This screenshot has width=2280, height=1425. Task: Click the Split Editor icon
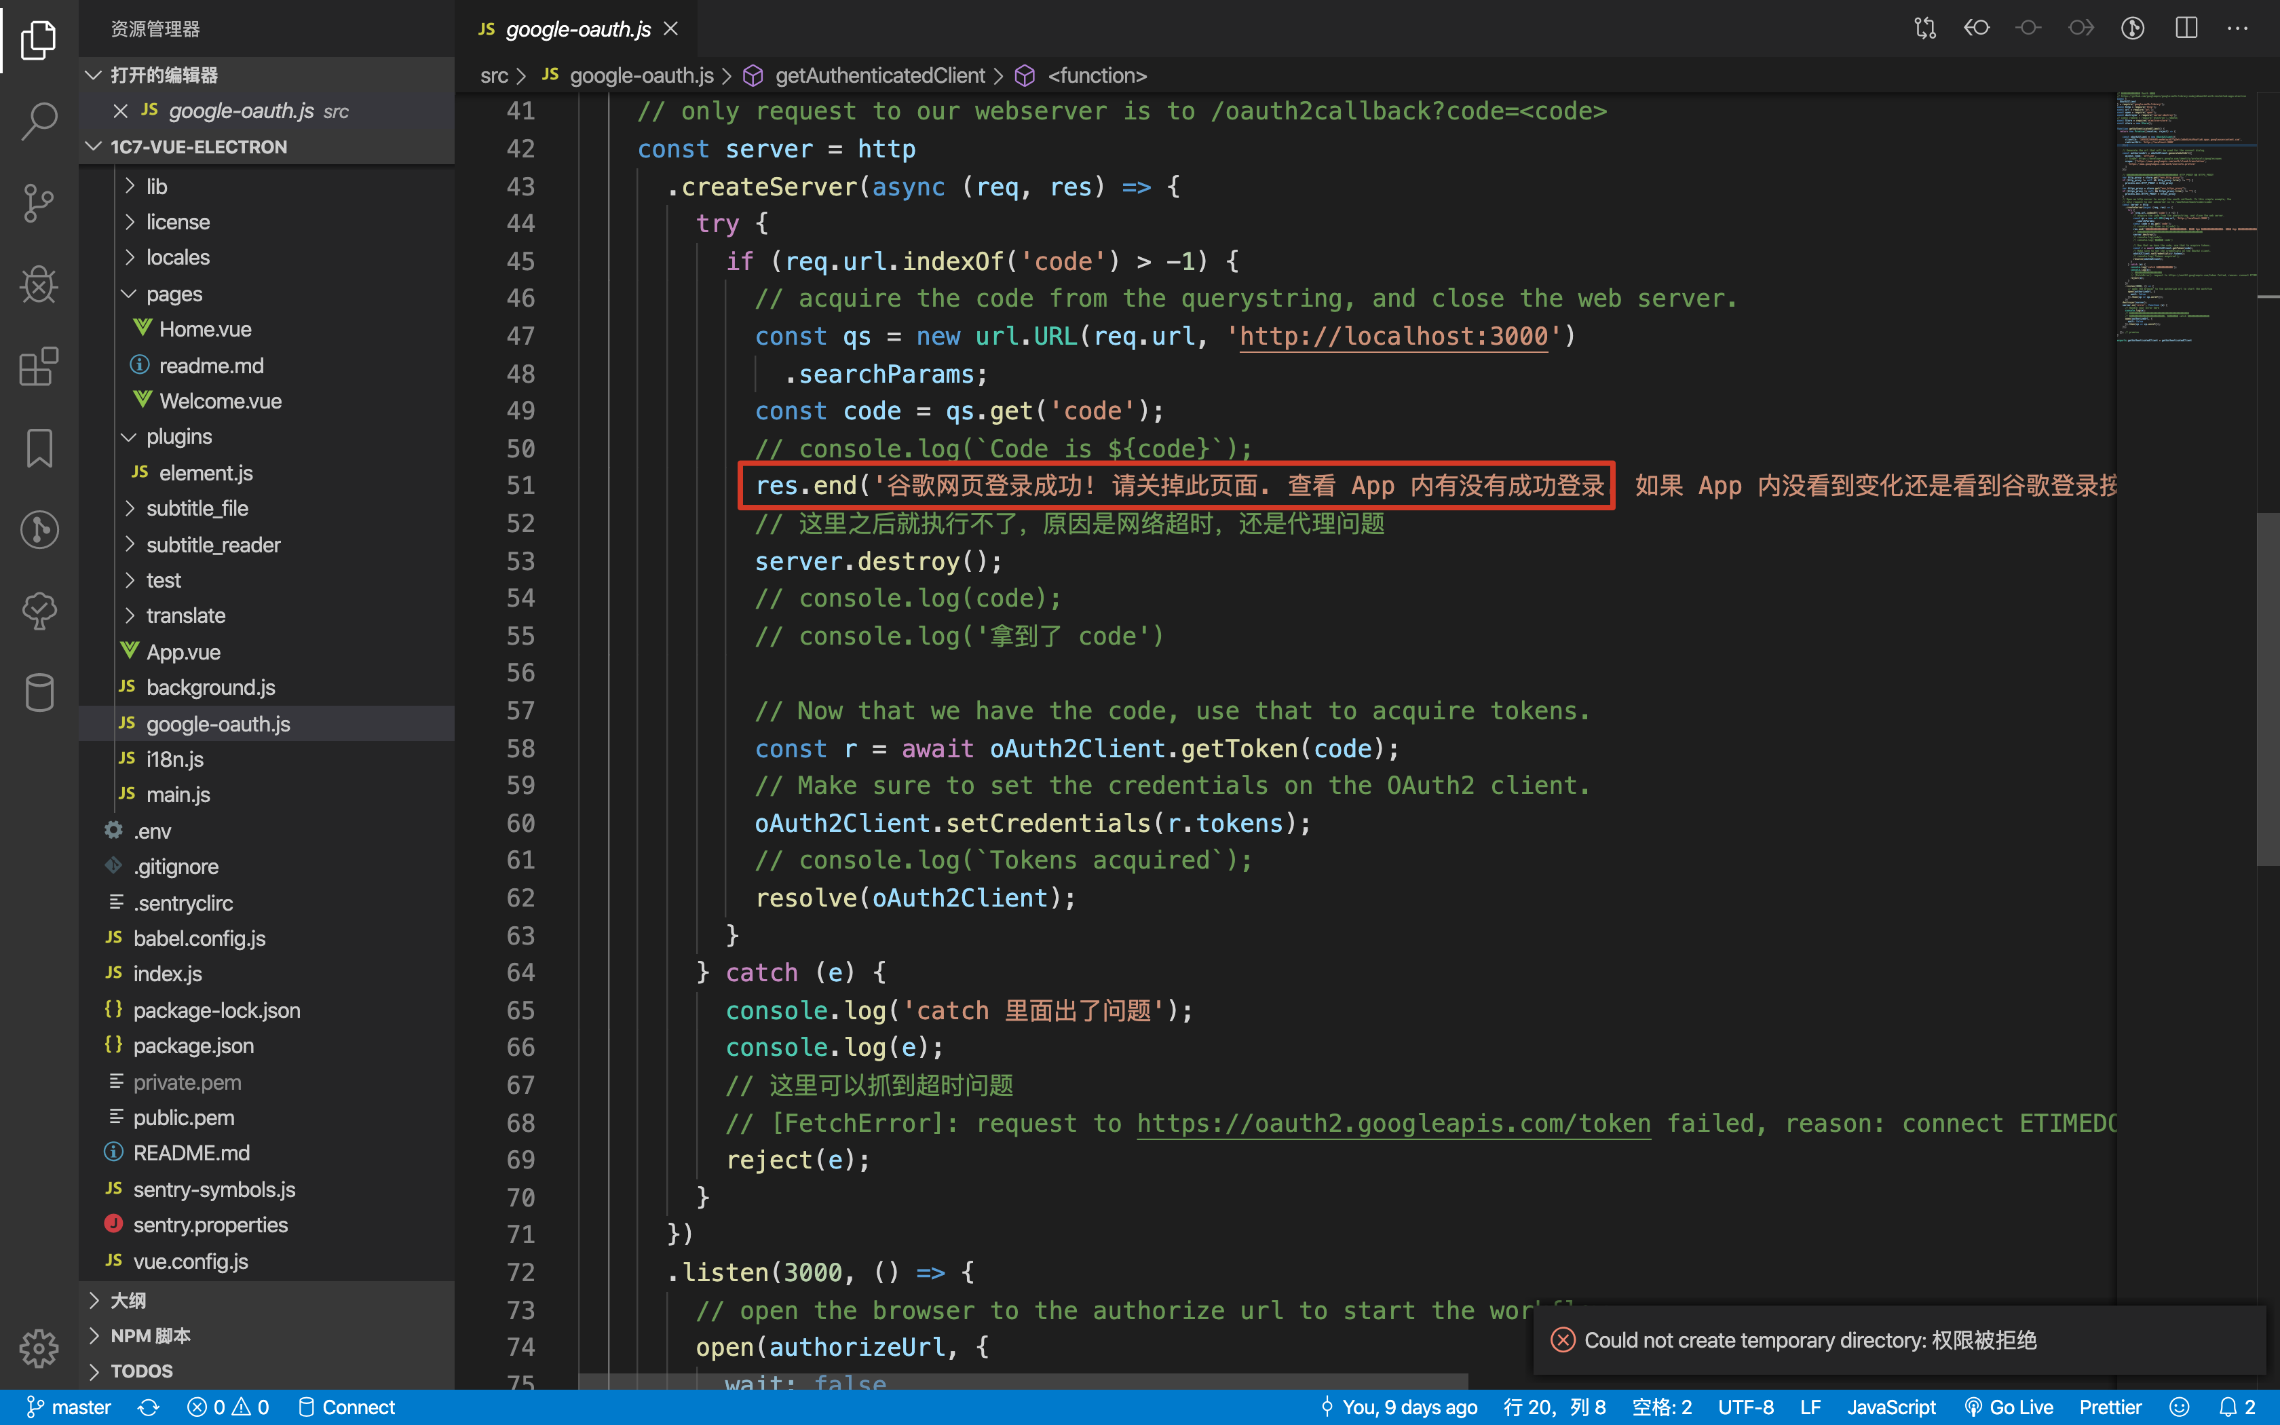click(x=2186, y=28)
